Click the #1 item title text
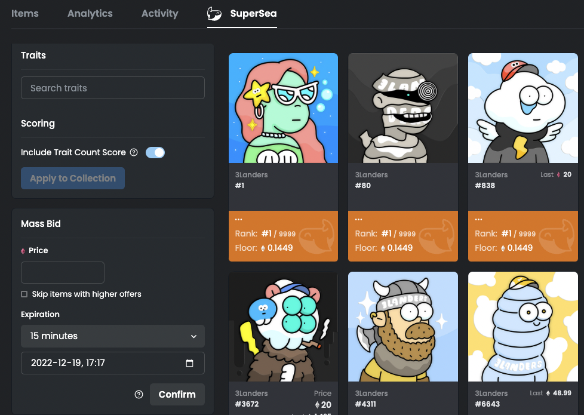 click(x=239, y=186)
